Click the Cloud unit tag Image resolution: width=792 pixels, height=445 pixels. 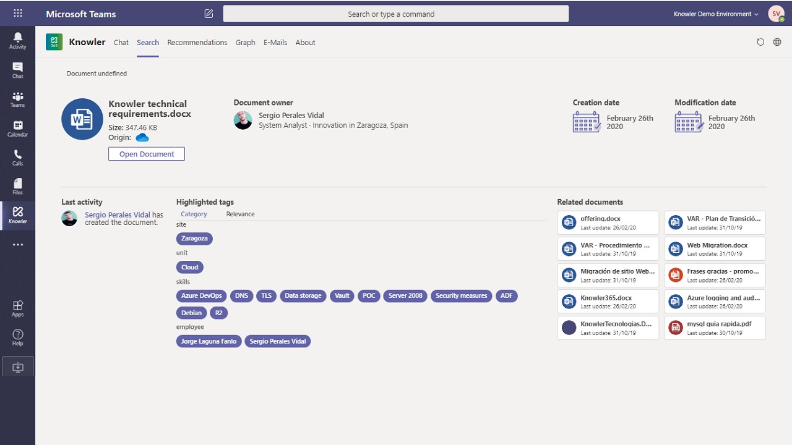(190, 268)
